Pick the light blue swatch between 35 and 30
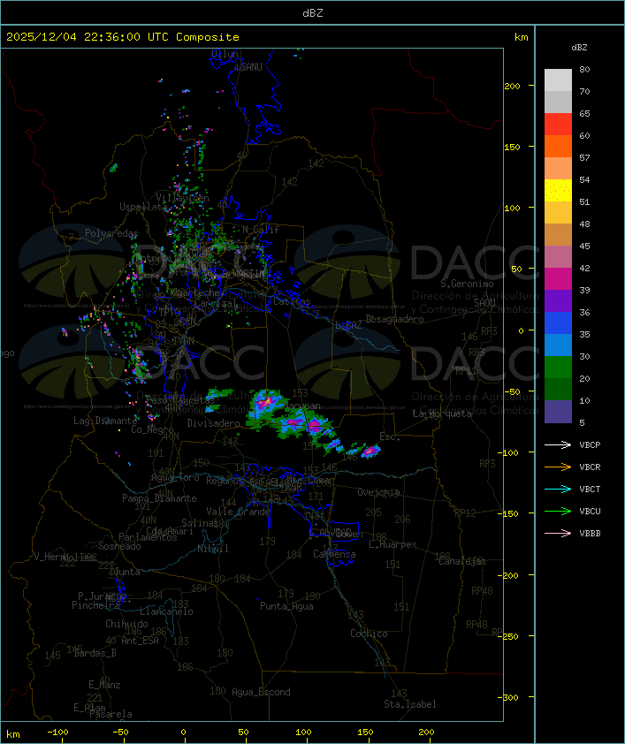 pyautogui.click(x=558, y=345)
